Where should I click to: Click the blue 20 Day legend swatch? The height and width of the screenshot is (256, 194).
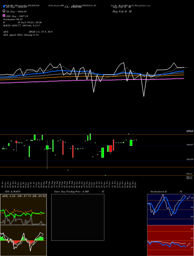coord(4,7)
